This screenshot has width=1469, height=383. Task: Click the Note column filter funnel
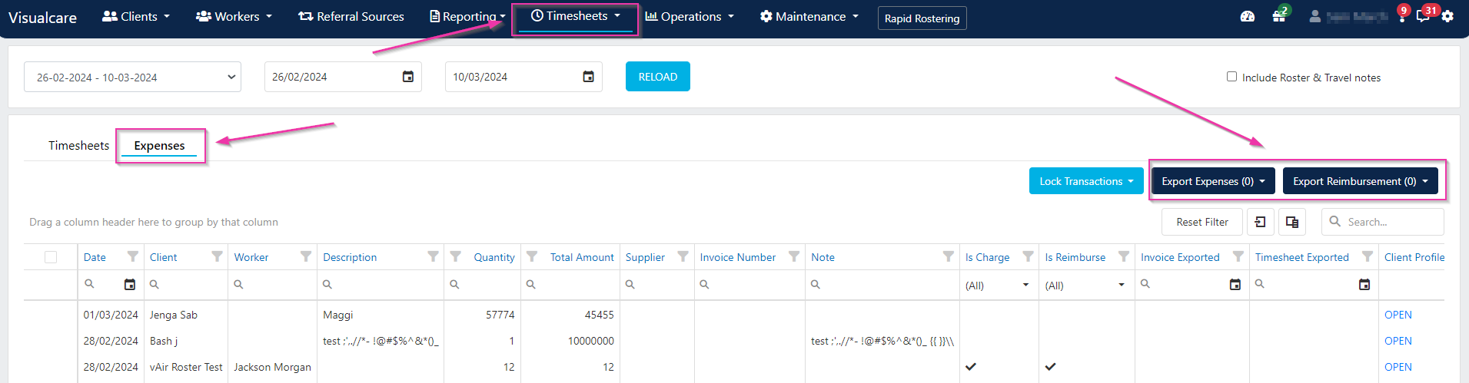coord(949,256)
